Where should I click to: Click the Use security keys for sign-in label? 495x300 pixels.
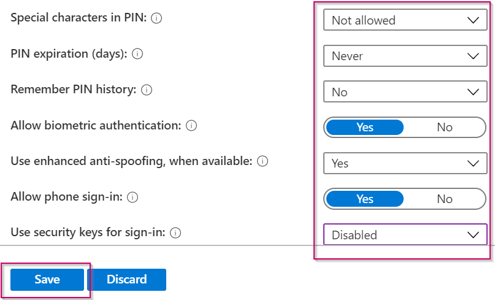click(88, 233)
